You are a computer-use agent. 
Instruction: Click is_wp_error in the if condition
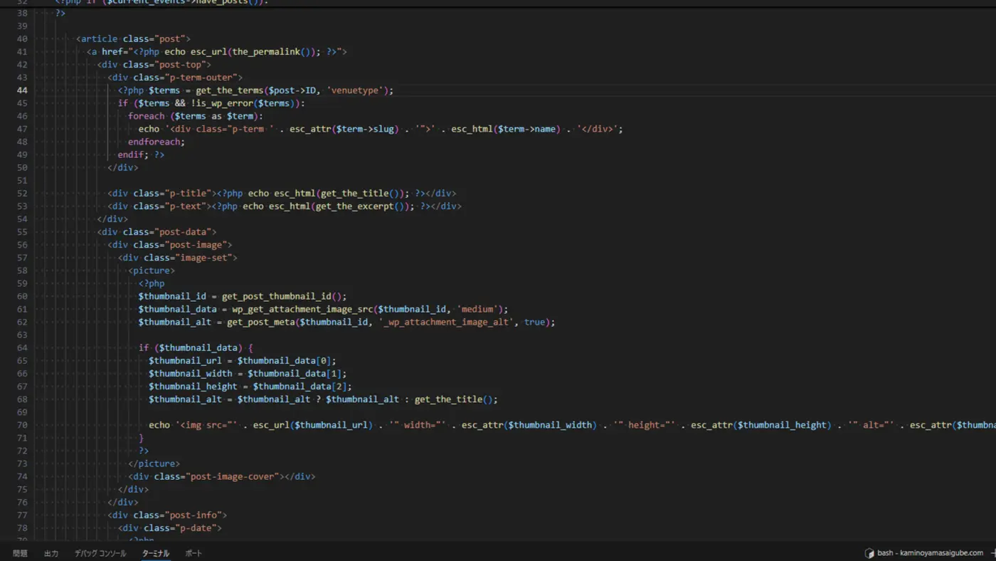(x=226, y=103)
